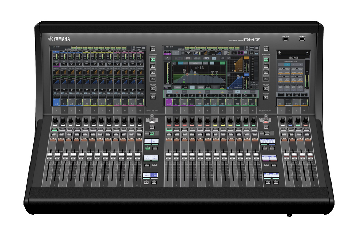The width and height of the screenshot is (361, 244).
Task: Hit the User Defined Keys BANK key, left bay
Action: tap(152, 134)
